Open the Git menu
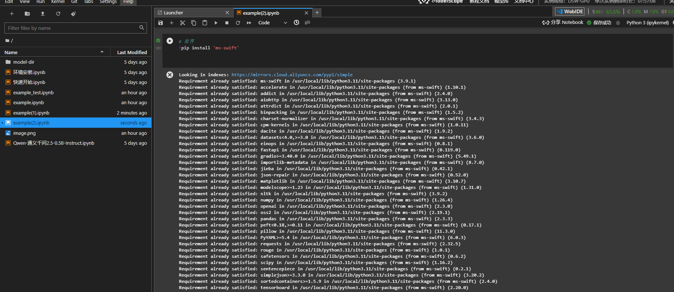674x292 pixels. point(74,2)
